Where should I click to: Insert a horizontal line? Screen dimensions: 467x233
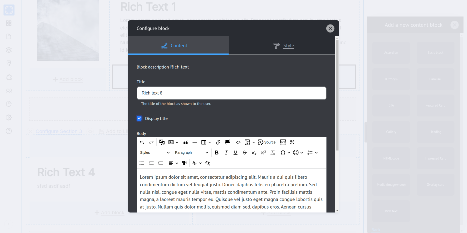(x=195, y=142)
